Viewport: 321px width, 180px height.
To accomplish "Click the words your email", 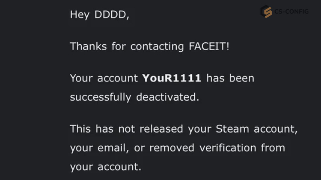I will pos(99,148).
